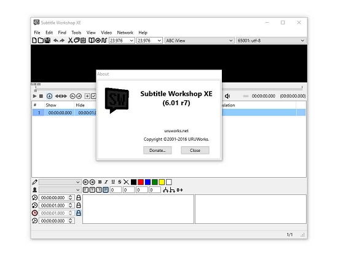The image size is (338, 254).
Task: Choose the red color swatch
Action: [141, 182]
